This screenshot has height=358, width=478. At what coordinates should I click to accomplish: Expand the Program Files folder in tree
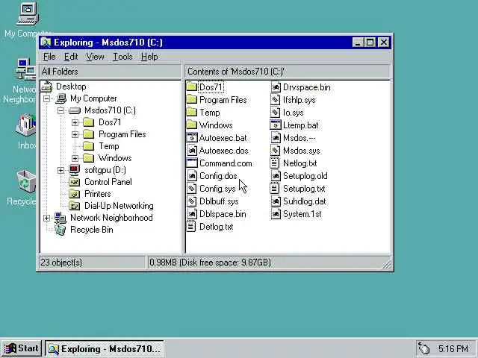[75, 134]
